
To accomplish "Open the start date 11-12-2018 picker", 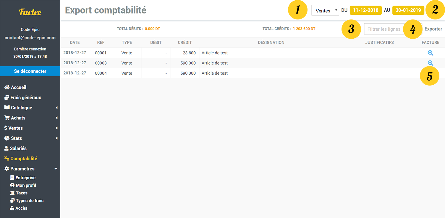I will 366,10.
